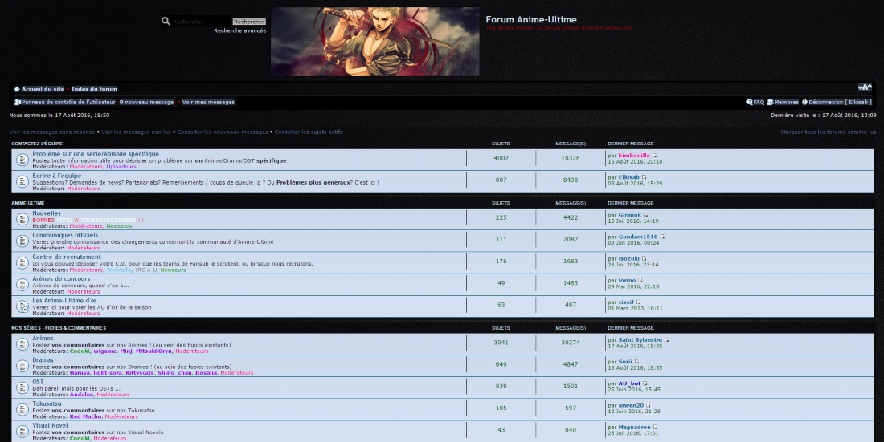
Task: Click the forum icon for OST
Action: (22, 388)
